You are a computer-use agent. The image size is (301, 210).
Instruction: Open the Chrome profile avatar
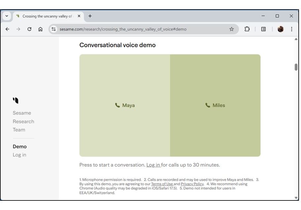pos(281,29)
